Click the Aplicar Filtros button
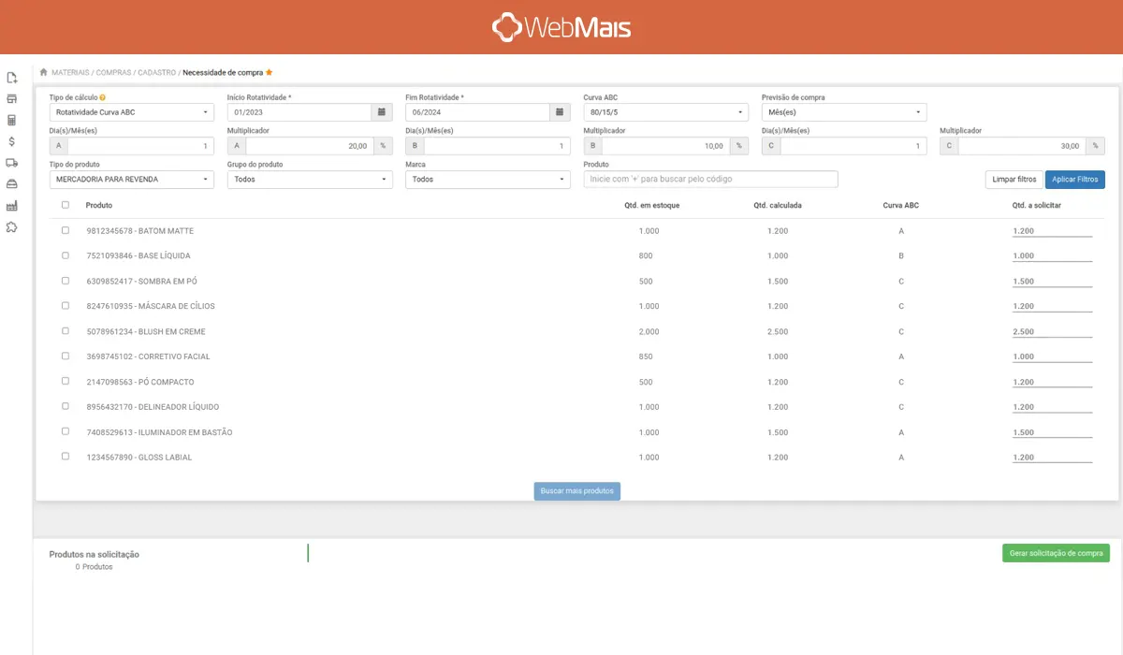Viewport: 1123px width, 655px height. [1074, 179]
